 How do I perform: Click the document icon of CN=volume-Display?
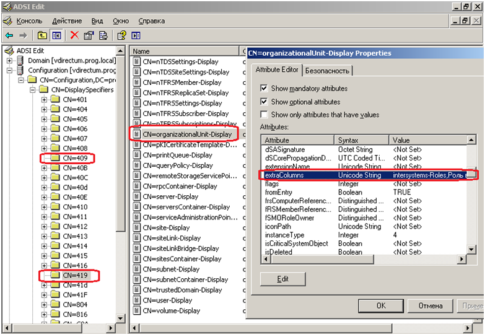[x=136, y=310]
